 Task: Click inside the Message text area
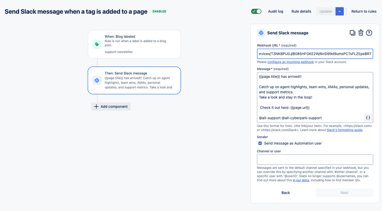click(x=315, y=97)
